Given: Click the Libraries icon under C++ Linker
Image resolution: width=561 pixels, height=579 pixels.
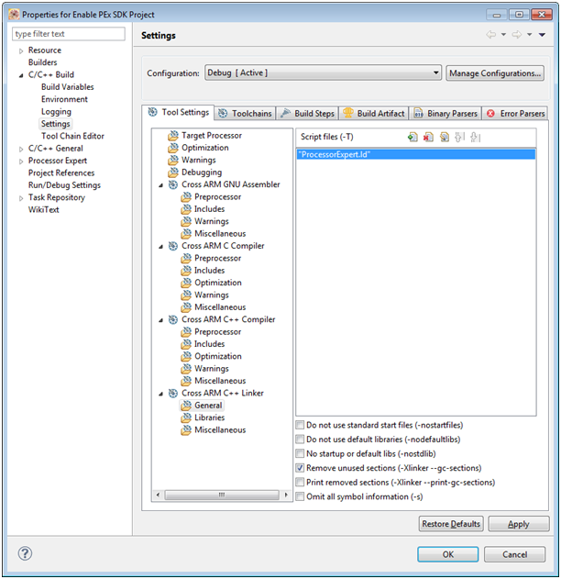Looking at the screenshot, I should pyautogui.click(x=186, y=418).
